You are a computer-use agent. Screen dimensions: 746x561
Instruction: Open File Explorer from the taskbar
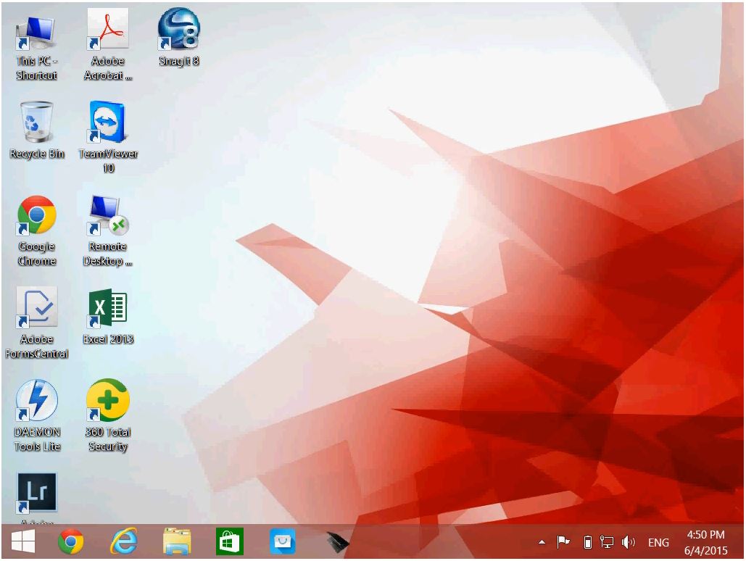(177, 541)
